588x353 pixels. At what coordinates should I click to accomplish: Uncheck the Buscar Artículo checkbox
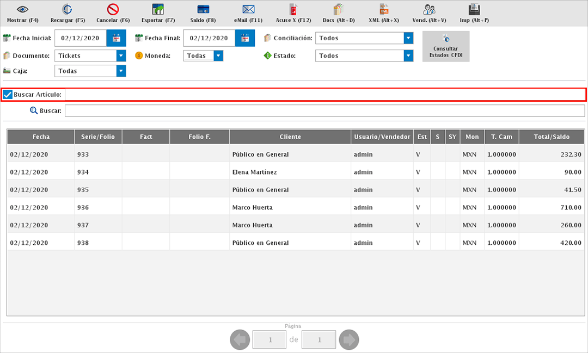(x=8, y=95)
